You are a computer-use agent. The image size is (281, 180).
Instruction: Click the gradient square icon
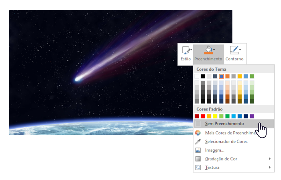(x=198, y=159)
